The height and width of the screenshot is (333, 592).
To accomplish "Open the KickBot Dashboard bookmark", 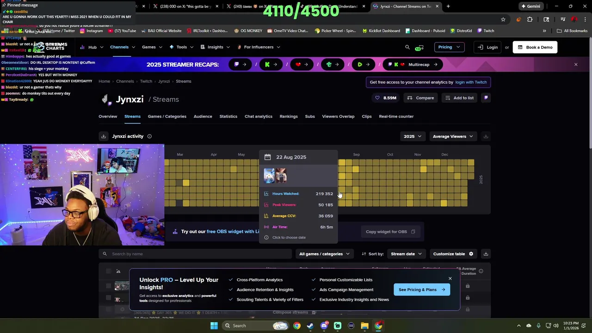I will tap(381, 31).
